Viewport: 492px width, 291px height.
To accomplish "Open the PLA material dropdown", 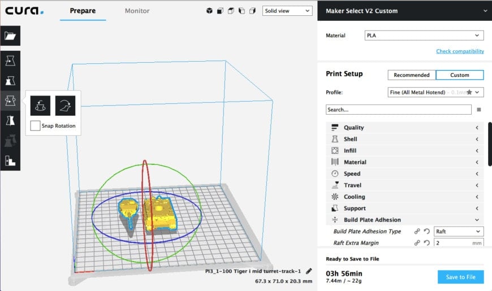I will [x=424, y=36].
